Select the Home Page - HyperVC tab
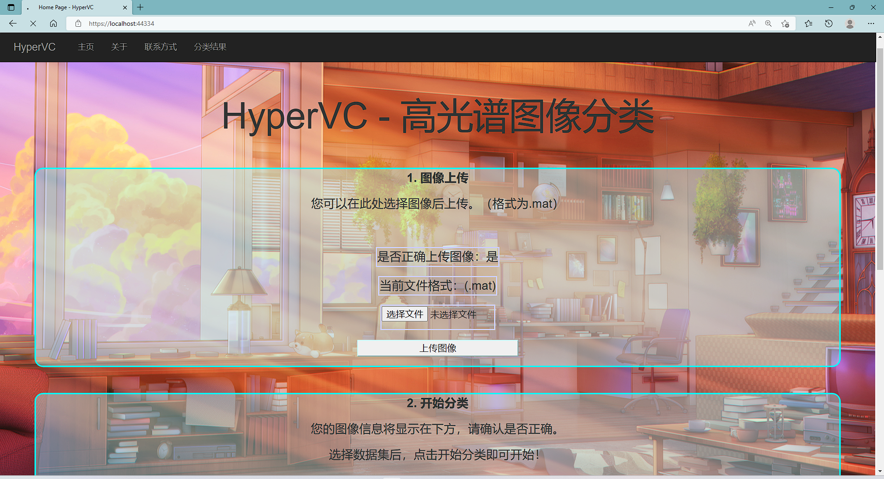884x479 pixels. tap(76, 7)
